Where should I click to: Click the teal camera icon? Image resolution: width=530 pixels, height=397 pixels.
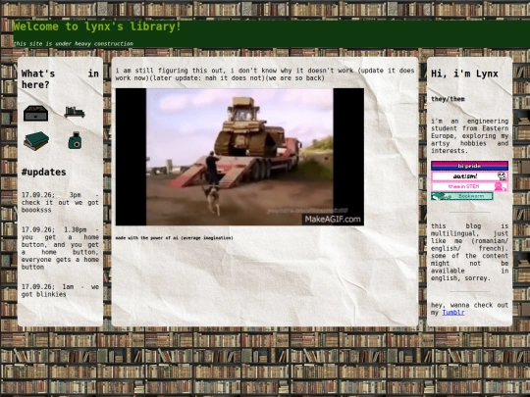pyautogui.click(x=75, y=140)
